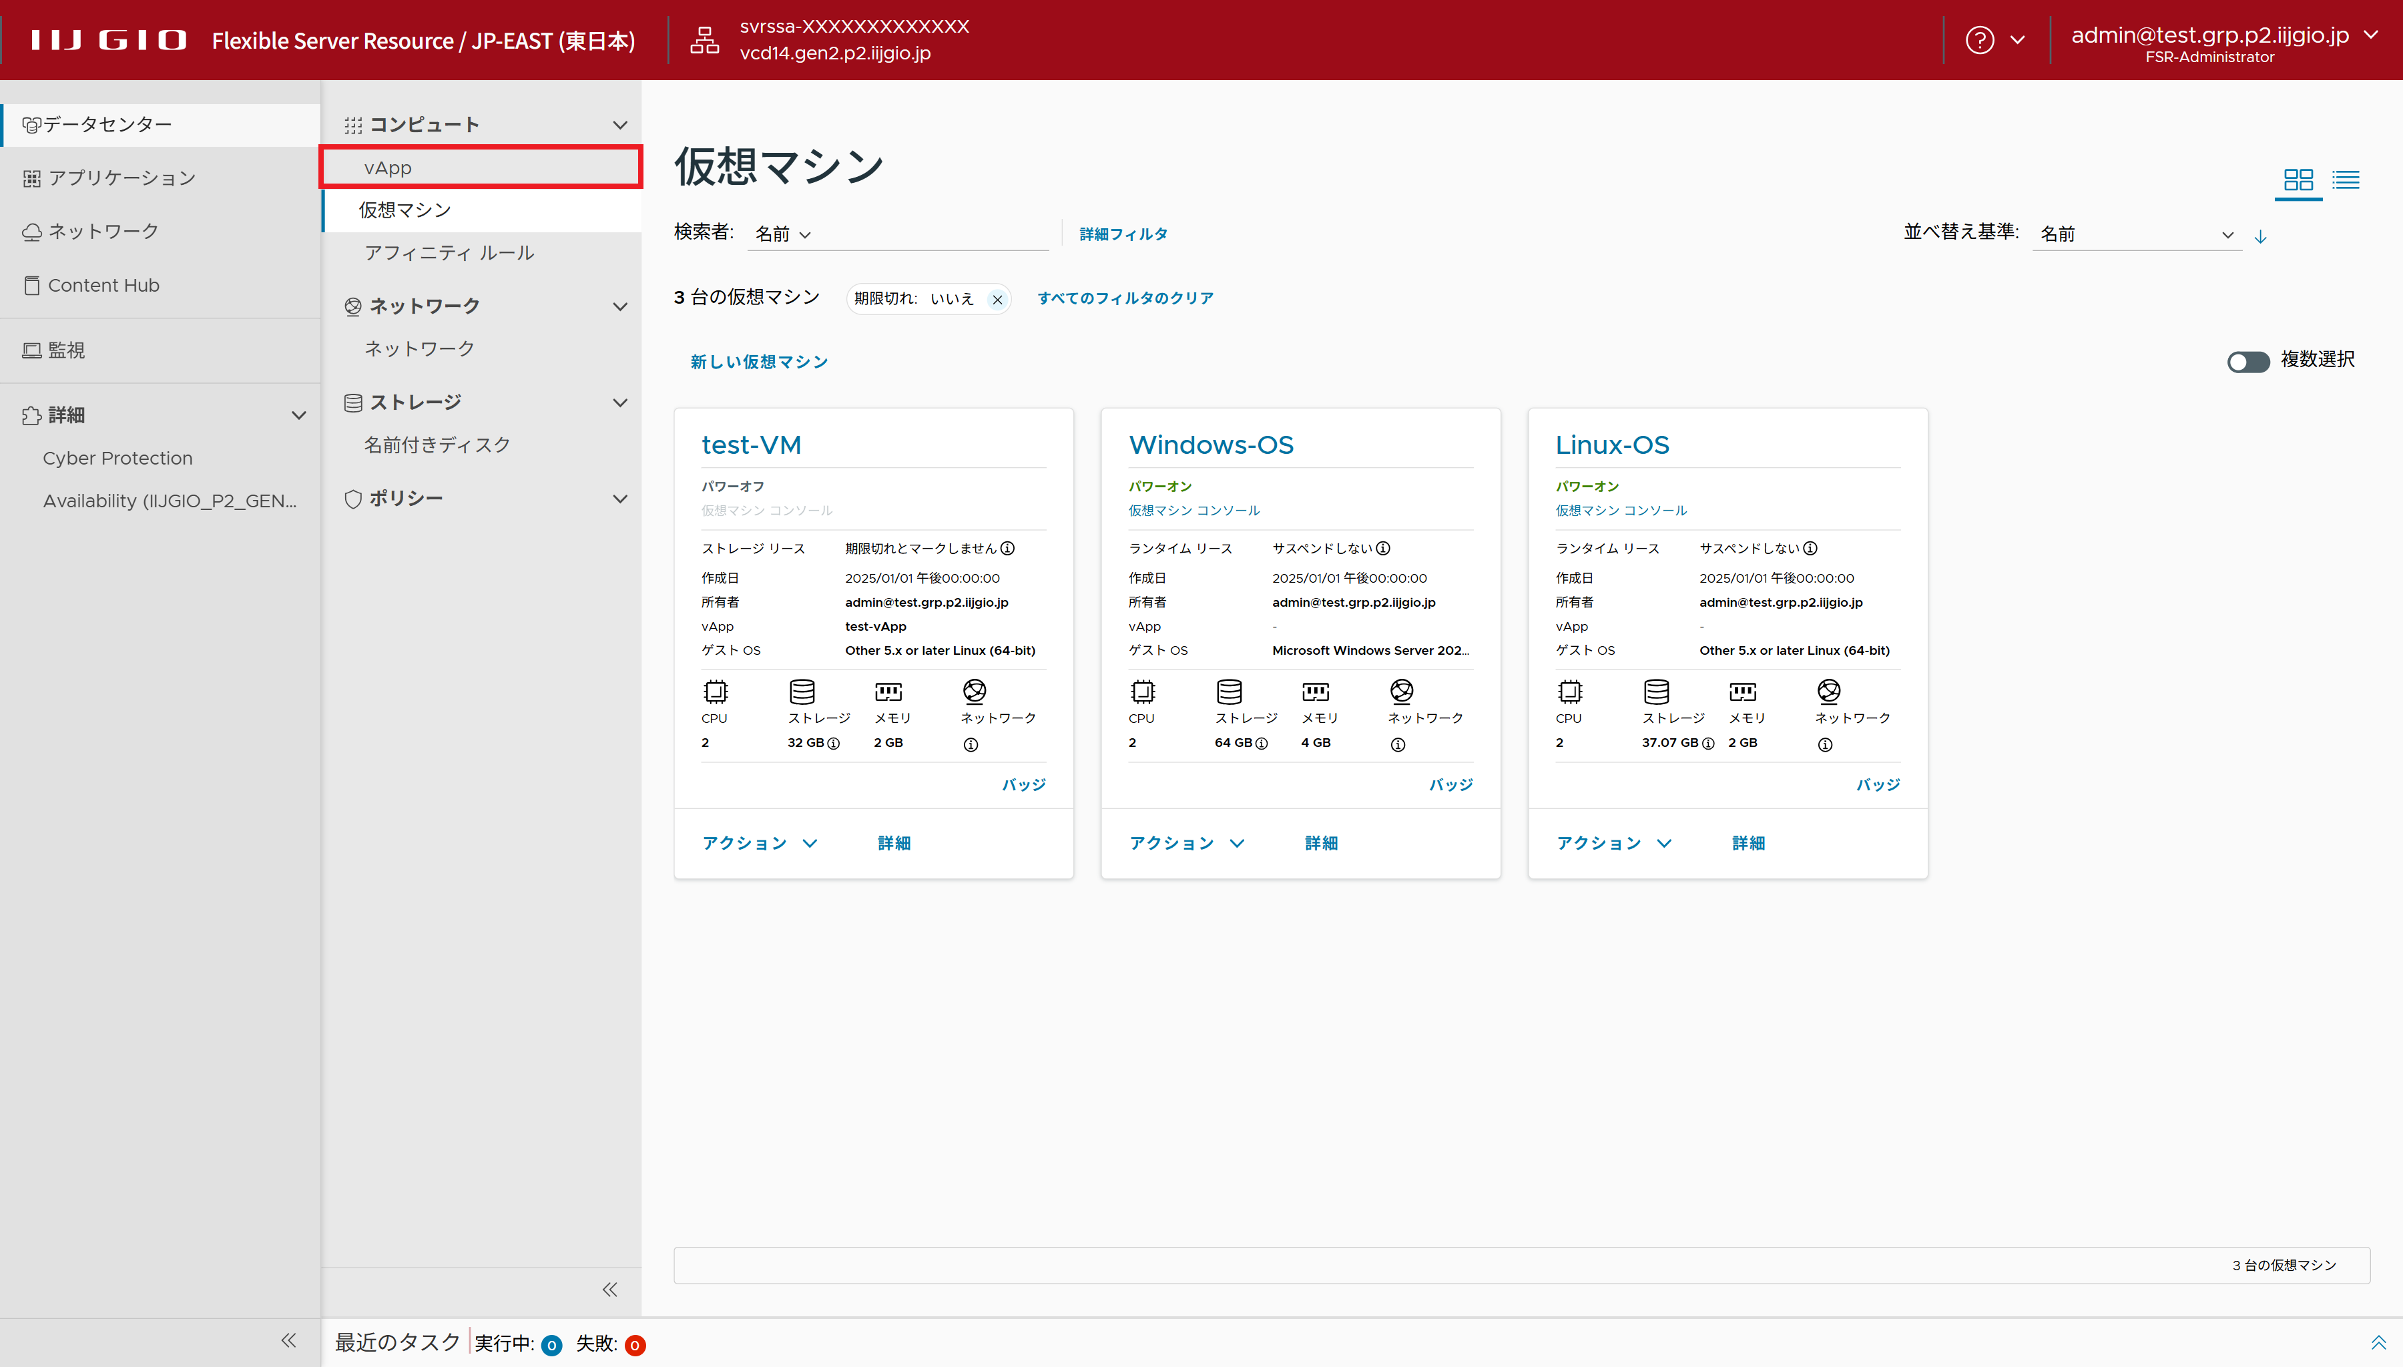Click the help question mark icon
2403x1367 pixels.
tap(1980, 40)
